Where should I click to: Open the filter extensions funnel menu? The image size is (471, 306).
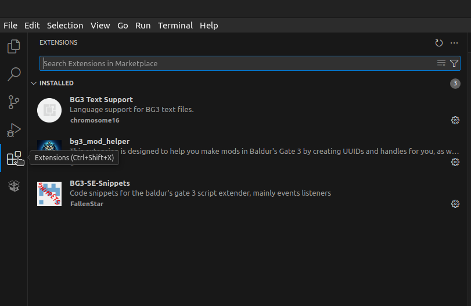point(454,63)
